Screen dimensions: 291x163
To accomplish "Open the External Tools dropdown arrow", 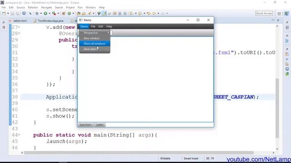I will click(x=58, y=13).
